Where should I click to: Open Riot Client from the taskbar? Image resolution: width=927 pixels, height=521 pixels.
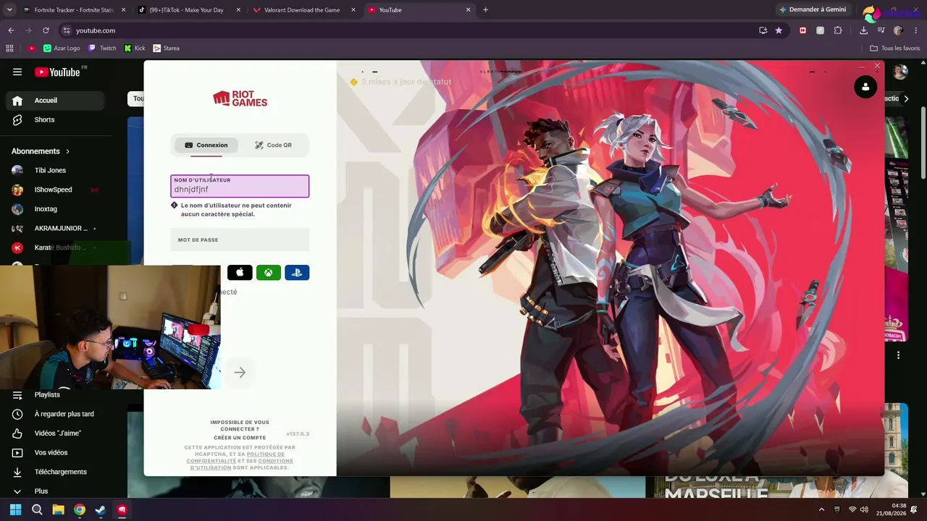click(x=122, y=509)
